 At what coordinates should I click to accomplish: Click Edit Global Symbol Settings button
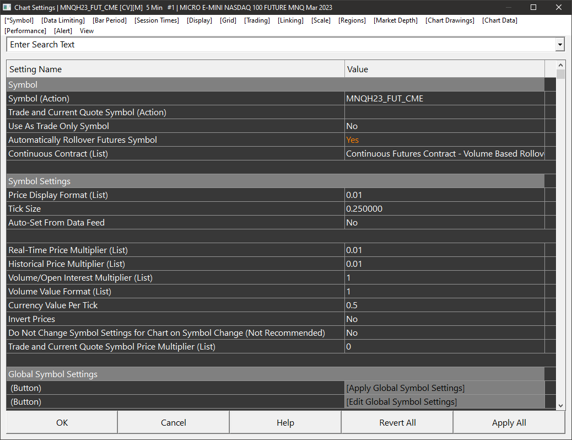point(401,402)
